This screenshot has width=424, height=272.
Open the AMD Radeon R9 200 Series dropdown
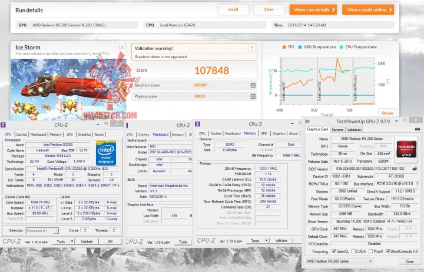point(339,261)
